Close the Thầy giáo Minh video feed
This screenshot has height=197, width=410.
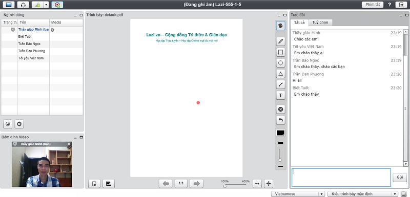pos(69,144)
